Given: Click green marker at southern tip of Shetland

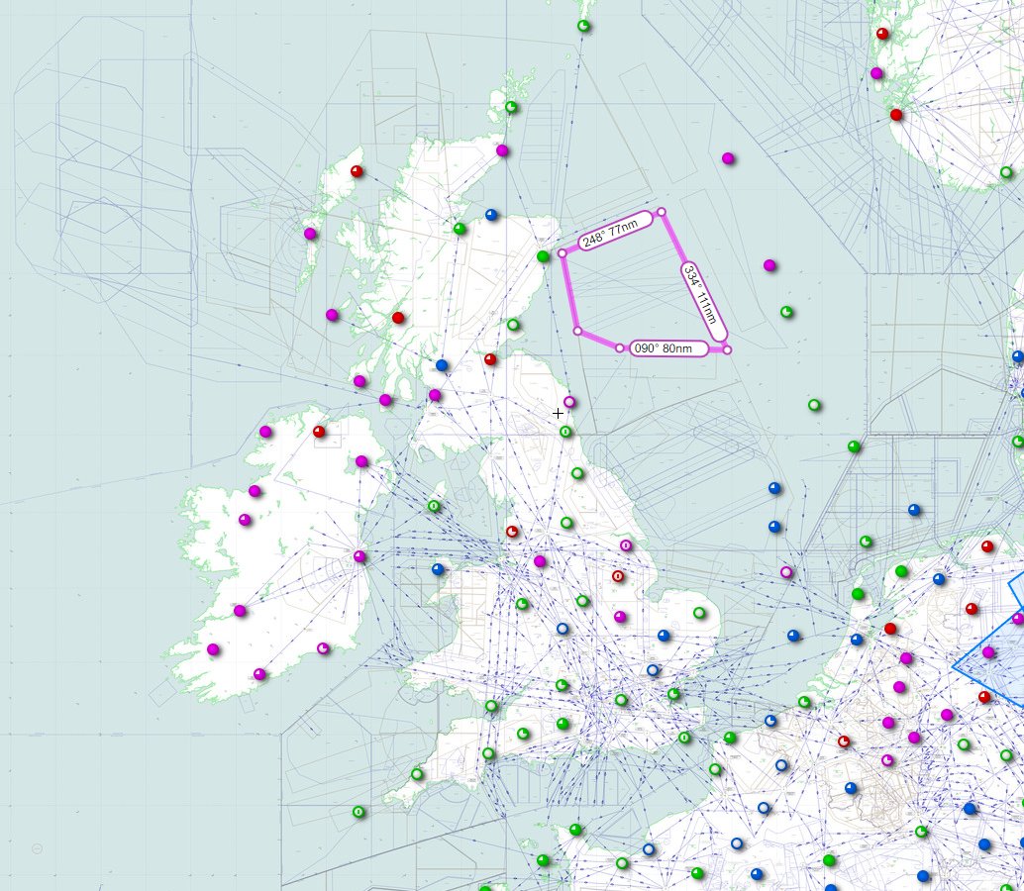Looking at the screenshot, I should [x=584, y=26].
